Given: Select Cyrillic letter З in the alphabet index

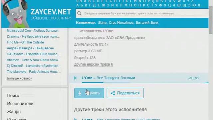Looking at the screenshot, I should click(108, 5).
